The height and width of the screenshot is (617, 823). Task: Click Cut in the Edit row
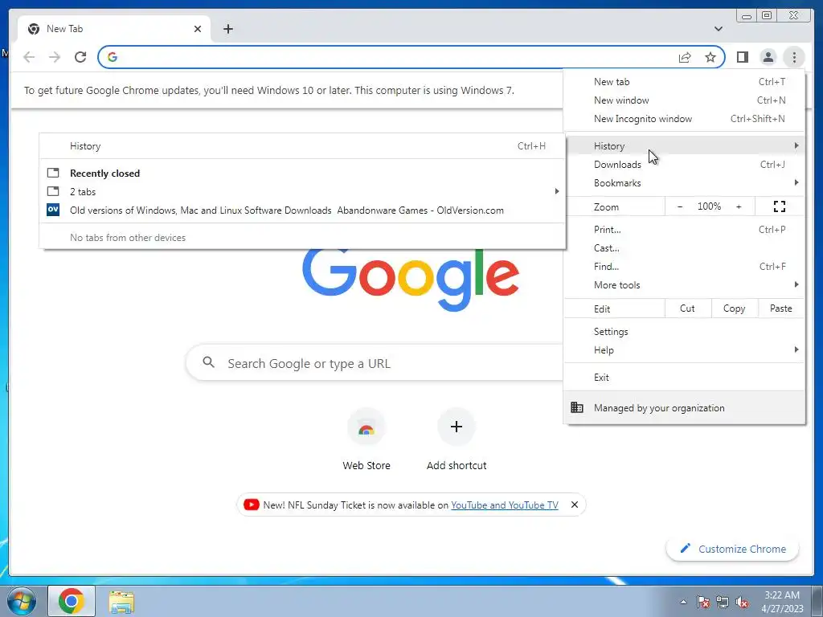tap(688, 308)
